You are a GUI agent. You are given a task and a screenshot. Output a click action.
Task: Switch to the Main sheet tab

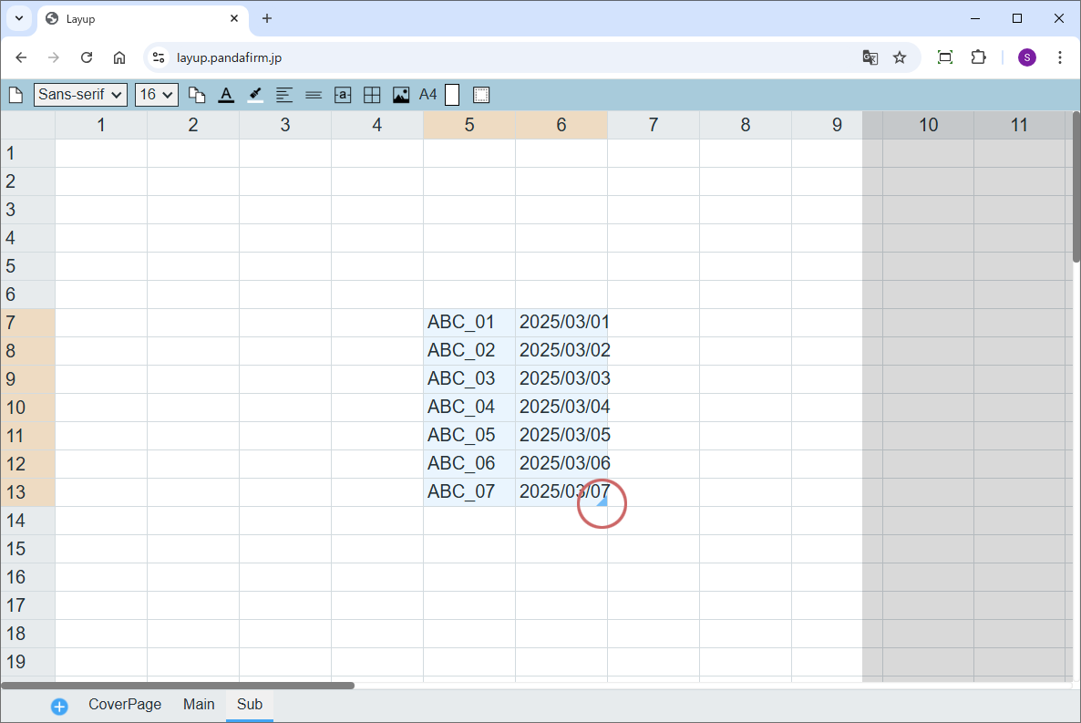pos(199,705)
